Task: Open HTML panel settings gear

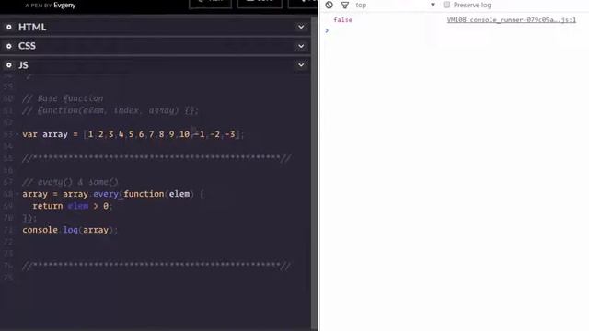Action: [9, 27]
